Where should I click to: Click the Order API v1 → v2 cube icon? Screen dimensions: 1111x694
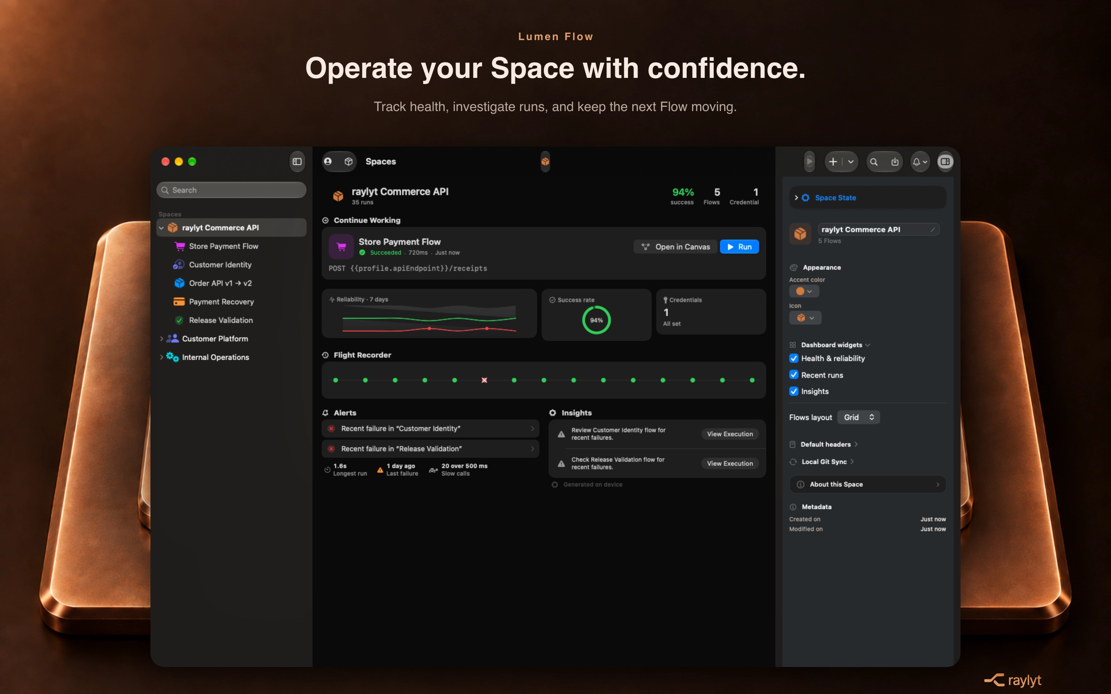(x=179, y=283)
